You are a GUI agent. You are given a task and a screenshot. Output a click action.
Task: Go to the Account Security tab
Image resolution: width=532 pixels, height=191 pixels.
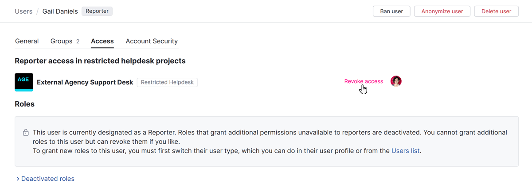152,41
